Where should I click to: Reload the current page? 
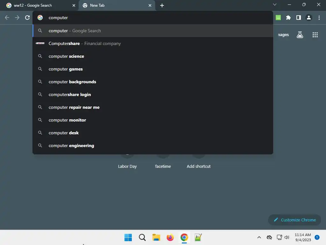(x=27, y=18)
